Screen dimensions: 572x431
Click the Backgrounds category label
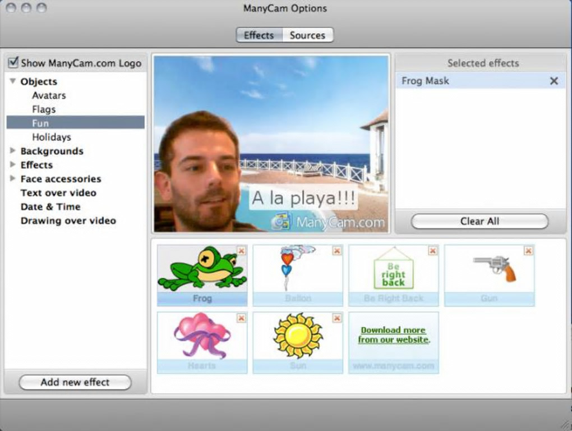pyautogui.click(x=52, y=151)
